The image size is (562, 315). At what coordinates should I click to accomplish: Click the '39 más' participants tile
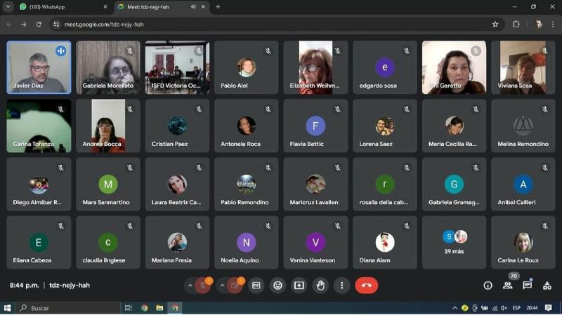tap(454, 242)
